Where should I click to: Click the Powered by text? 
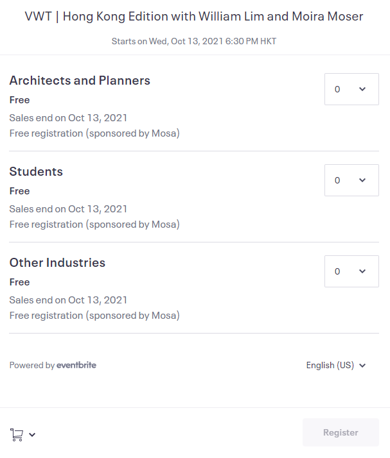click(32, 365)
